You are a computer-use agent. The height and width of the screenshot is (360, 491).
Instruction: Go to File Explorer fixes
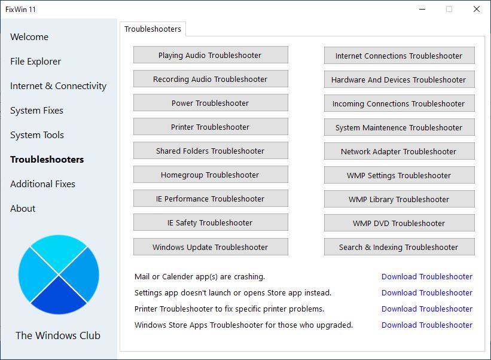[35, 62]
